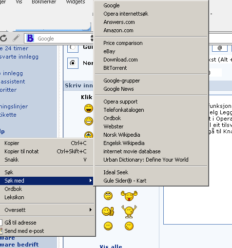This screenshot has width=232, height=248.
Task: Open the svarte innlegg link
Action: pos(19,57)
